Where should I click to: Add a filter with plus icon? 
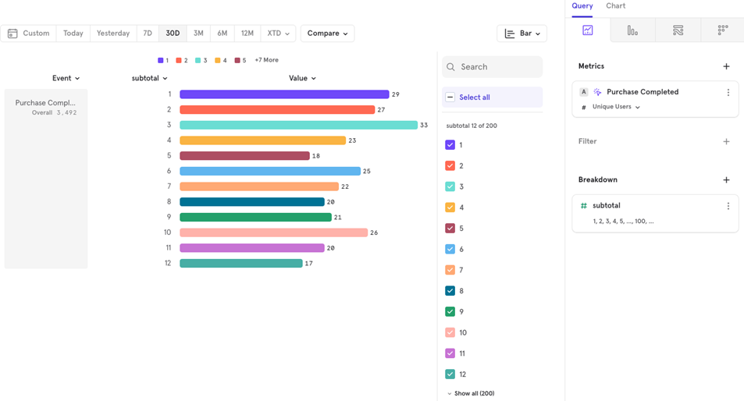726,141
